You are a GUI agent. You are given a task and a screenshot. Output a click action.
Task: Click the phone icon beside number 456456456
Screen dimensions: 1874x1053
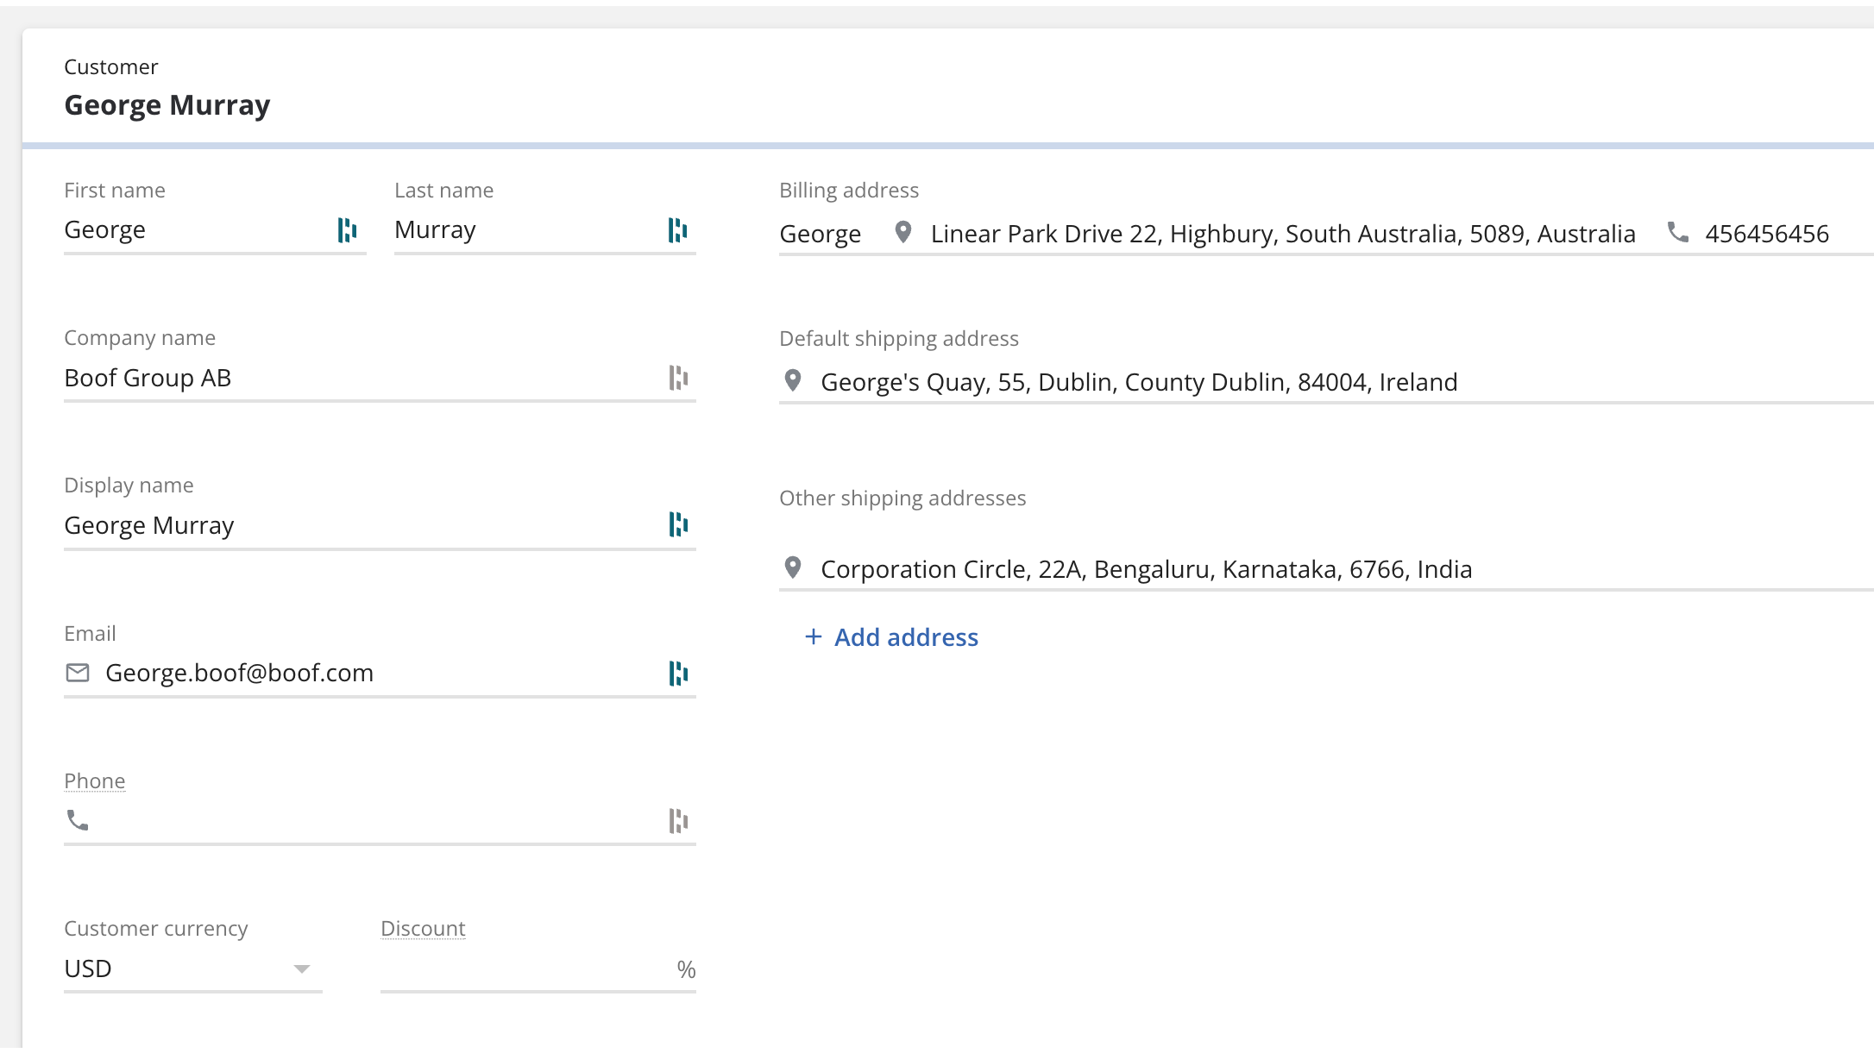[1678, 233]
